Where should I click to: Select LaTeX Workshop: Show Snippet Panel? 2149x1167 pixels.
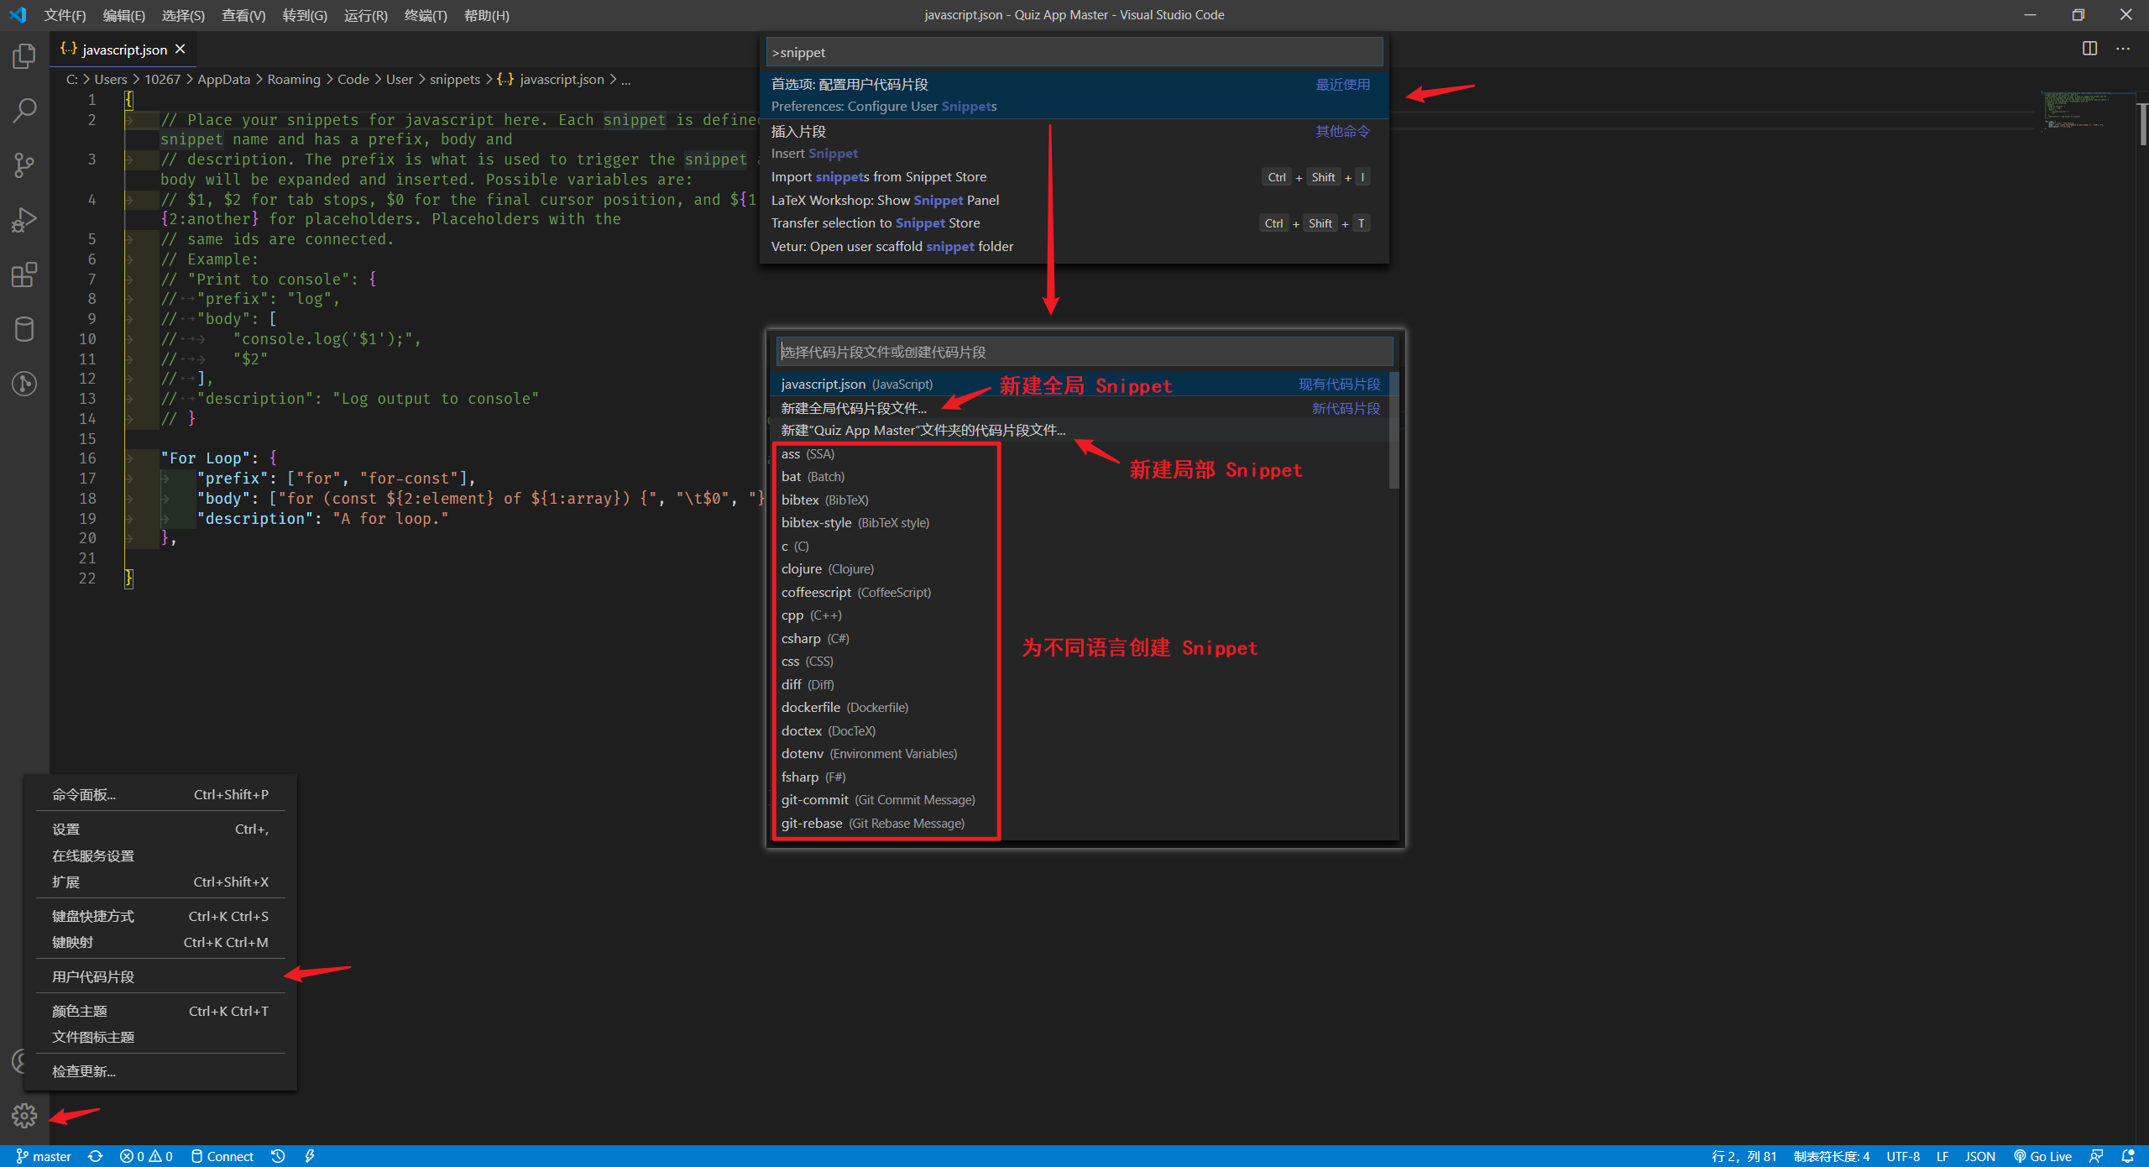[x=1074, y=200]
